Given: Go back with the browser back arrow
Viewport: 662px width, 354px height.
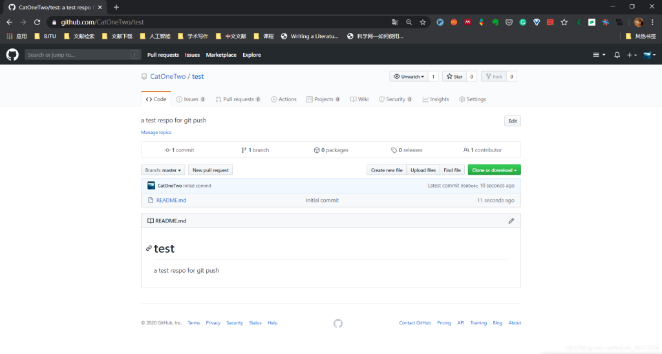Looking at the screenshot, I should pos(9,23).
